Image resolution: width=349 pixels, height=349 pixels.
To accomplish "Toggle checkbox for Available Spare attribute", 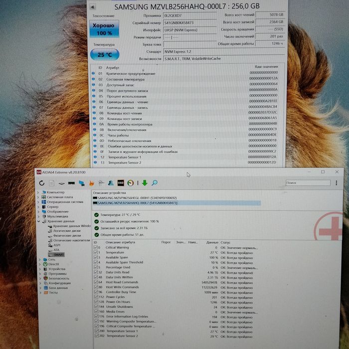I will (x=96, y=257).
